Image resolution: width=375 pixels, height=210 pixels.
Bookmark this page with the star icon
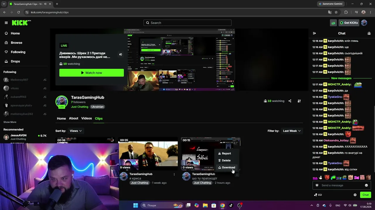point(336,12)
